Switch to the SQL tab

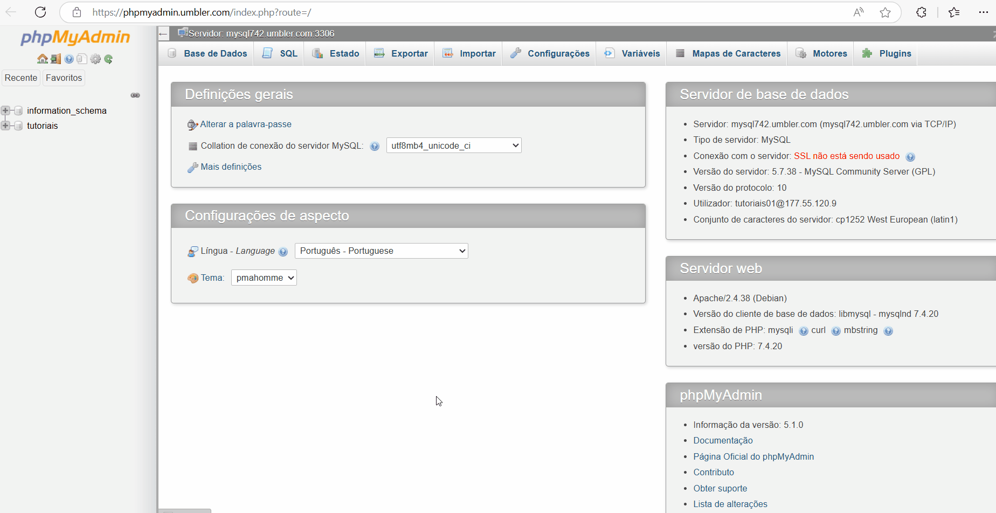(x=280, y=53)
